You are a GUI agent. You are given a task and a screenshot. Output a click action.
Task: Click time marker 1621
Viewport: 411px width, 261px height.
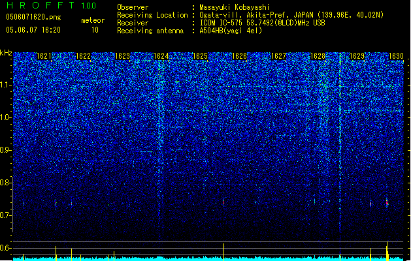44,56
